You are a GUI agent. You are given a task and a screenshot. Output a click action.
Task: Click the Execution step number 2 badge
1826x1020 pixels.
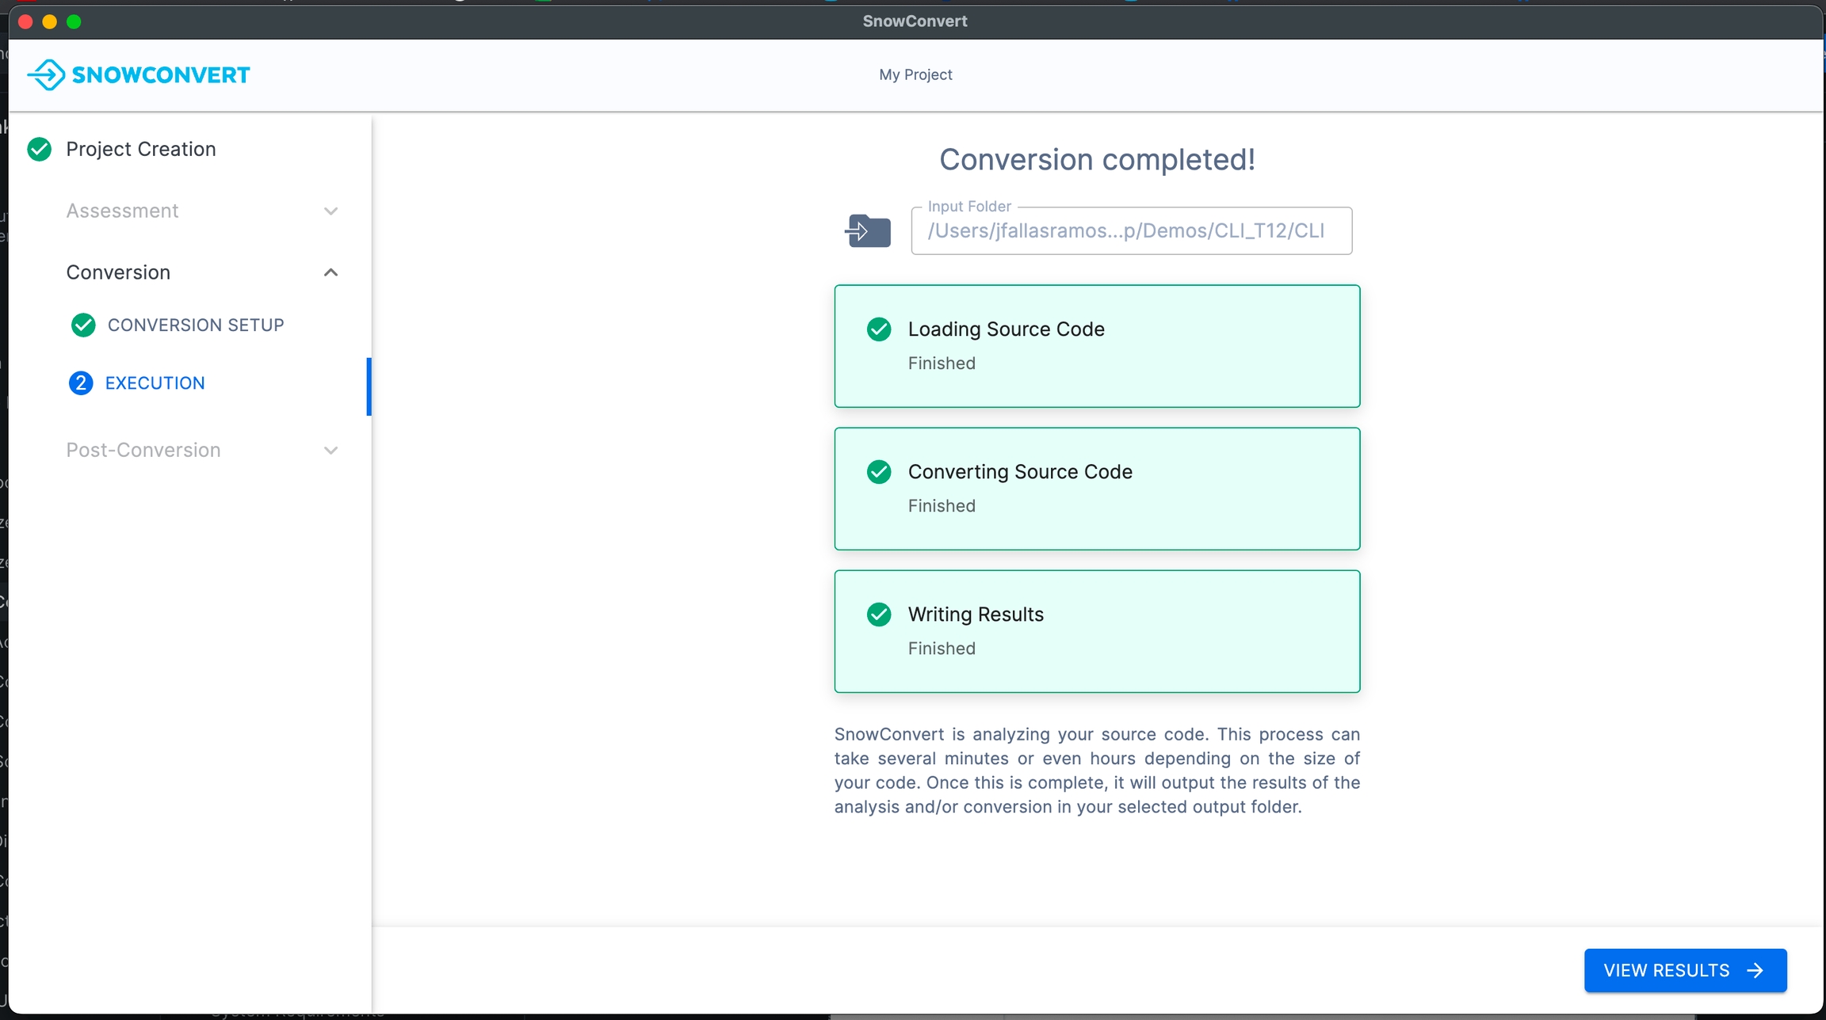[x=81, y=383]
